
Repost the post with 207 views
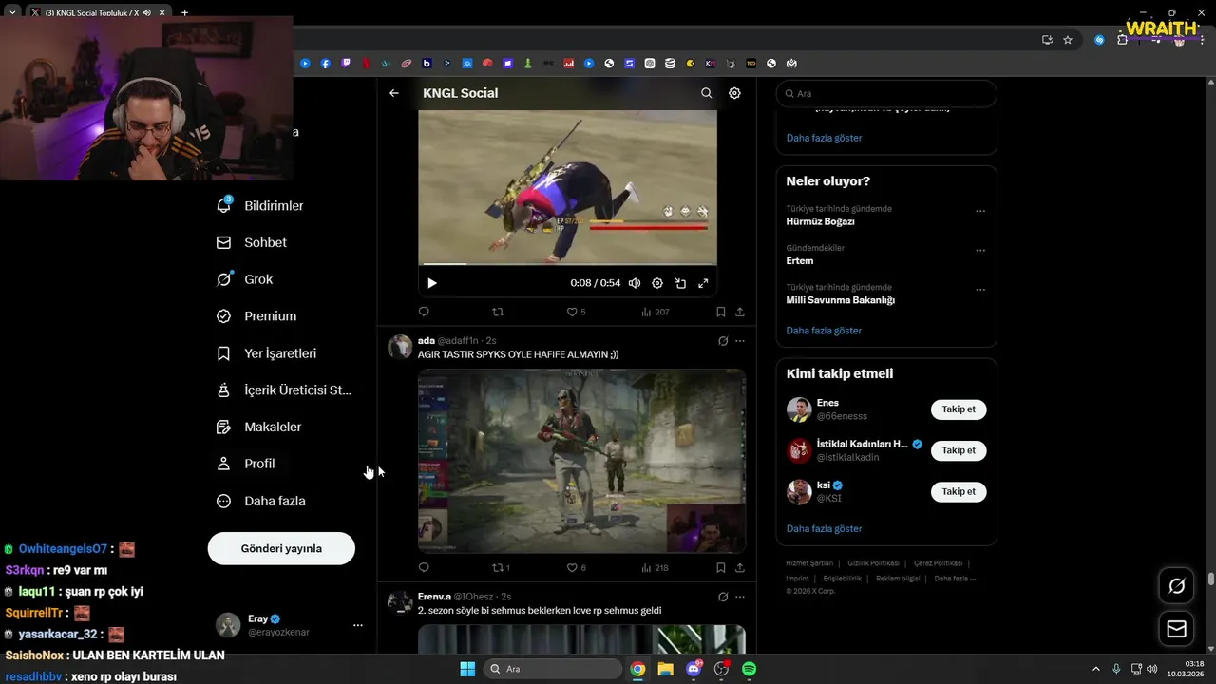tap(498, 312)
